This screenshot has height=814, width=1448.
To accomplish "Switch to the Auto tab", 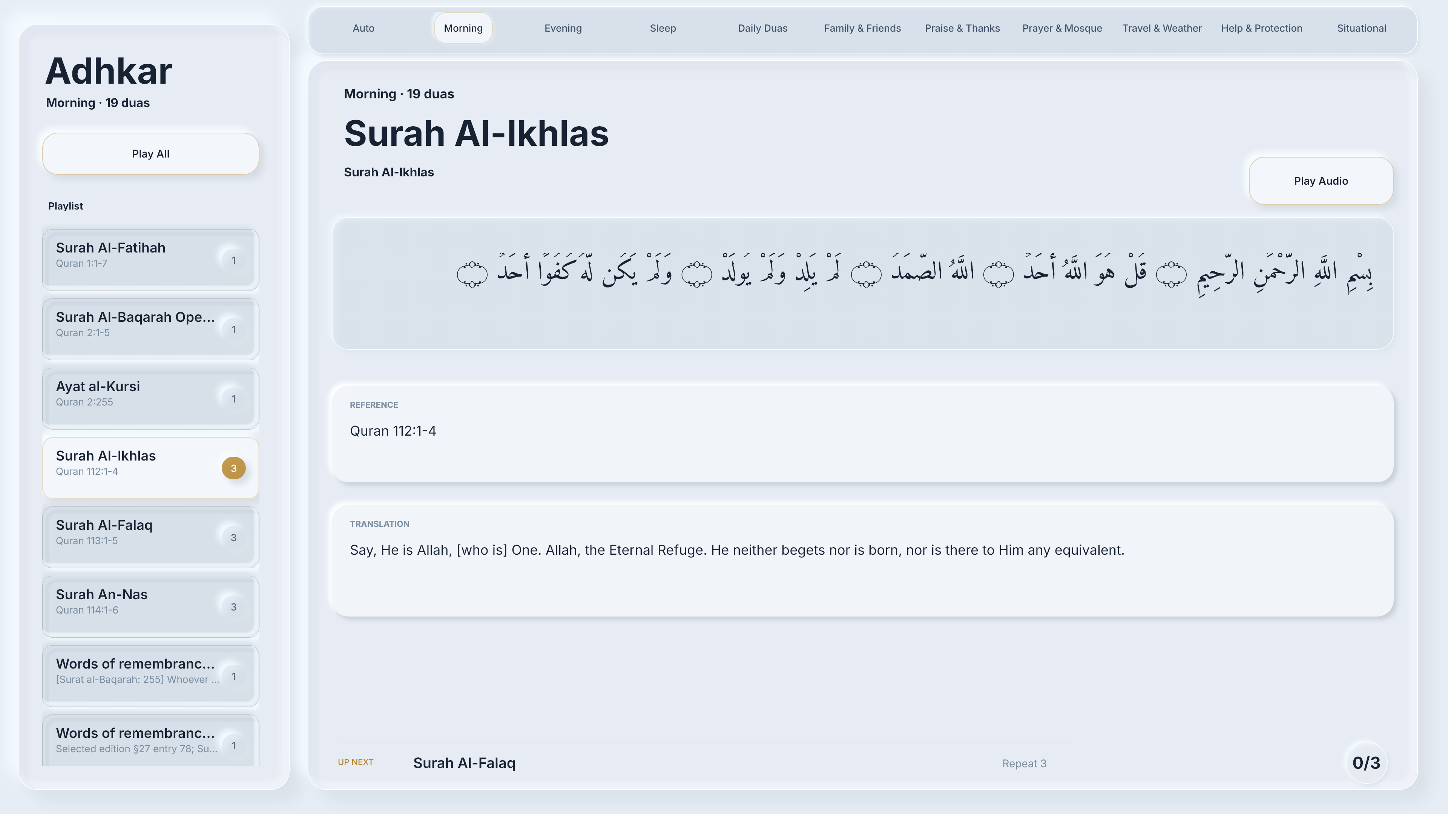I will click(363, 28).
